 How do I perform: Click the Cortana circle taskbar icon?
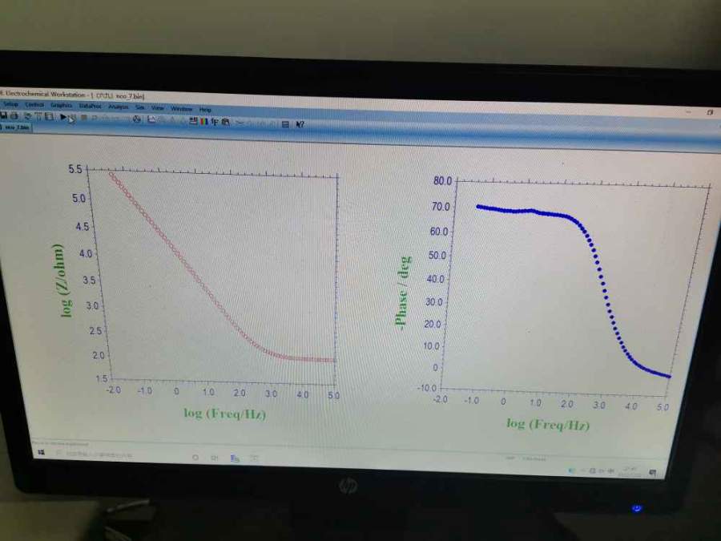[x=195, y=458]
